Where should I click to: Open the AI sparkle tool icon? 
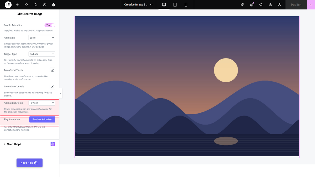(26, 5)
